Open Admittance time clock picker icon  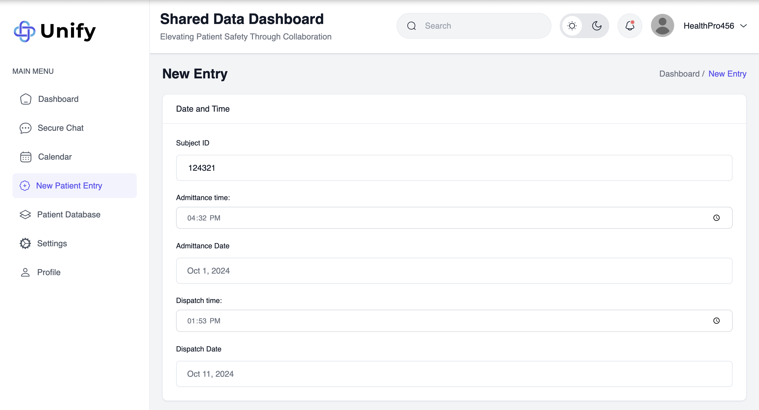coord(716,218)
